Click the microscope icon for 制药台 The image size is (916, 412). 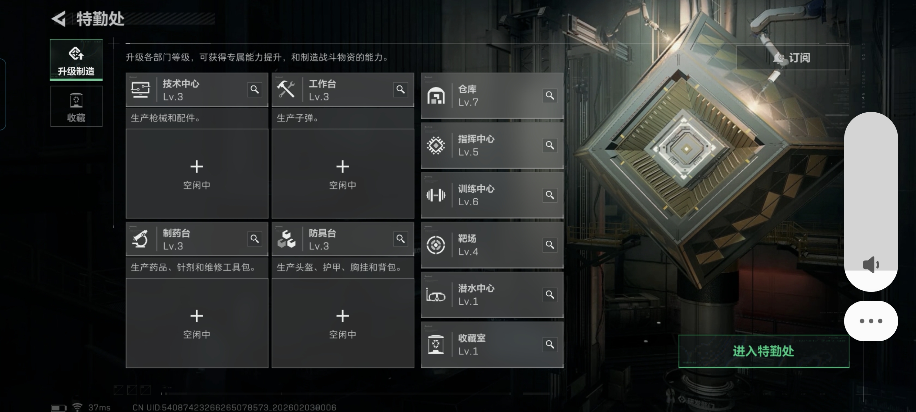(x=140, y=239)
